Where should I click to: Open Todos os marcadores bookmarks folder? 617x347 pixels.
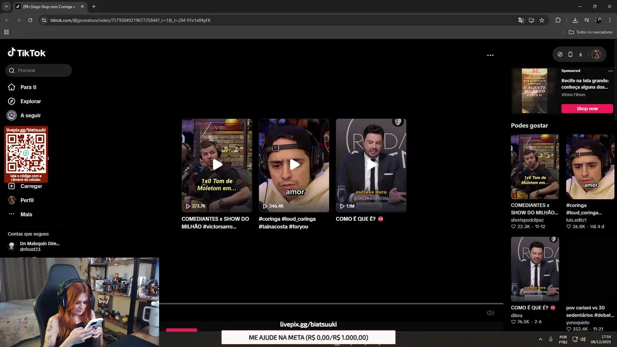(590, 32)
